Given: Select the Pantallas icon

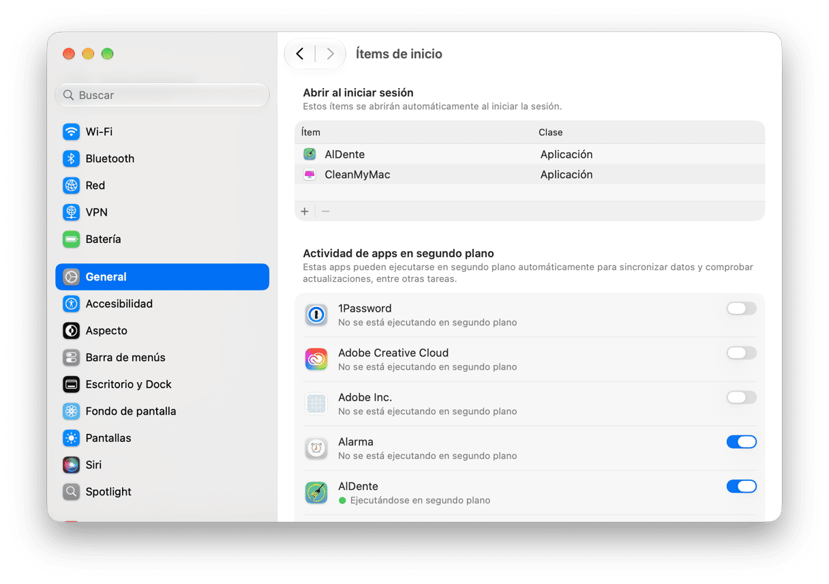Looking at the screenshot, I should [72, 438].
